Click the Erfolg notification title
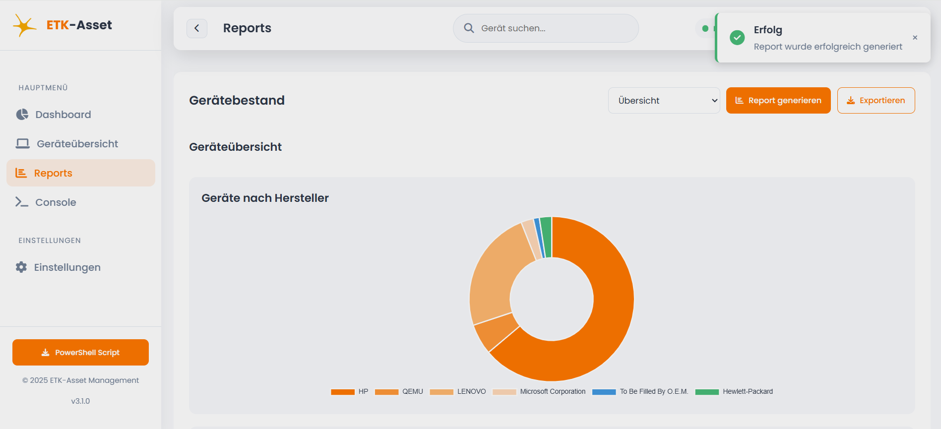This screenshot has width=941, height=429. [768, 30]
